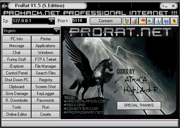Open the info speech bubble icon
180x128 pixels.
coord(158,21)
